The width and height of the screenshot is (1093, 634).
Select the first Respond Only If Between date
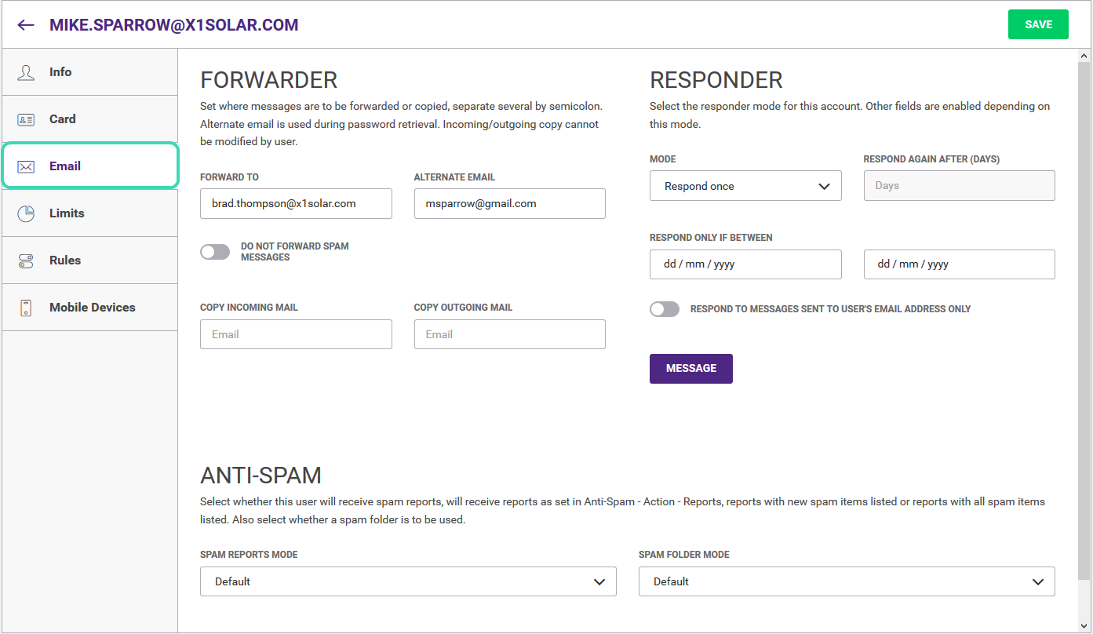click(x=745, y=264)
